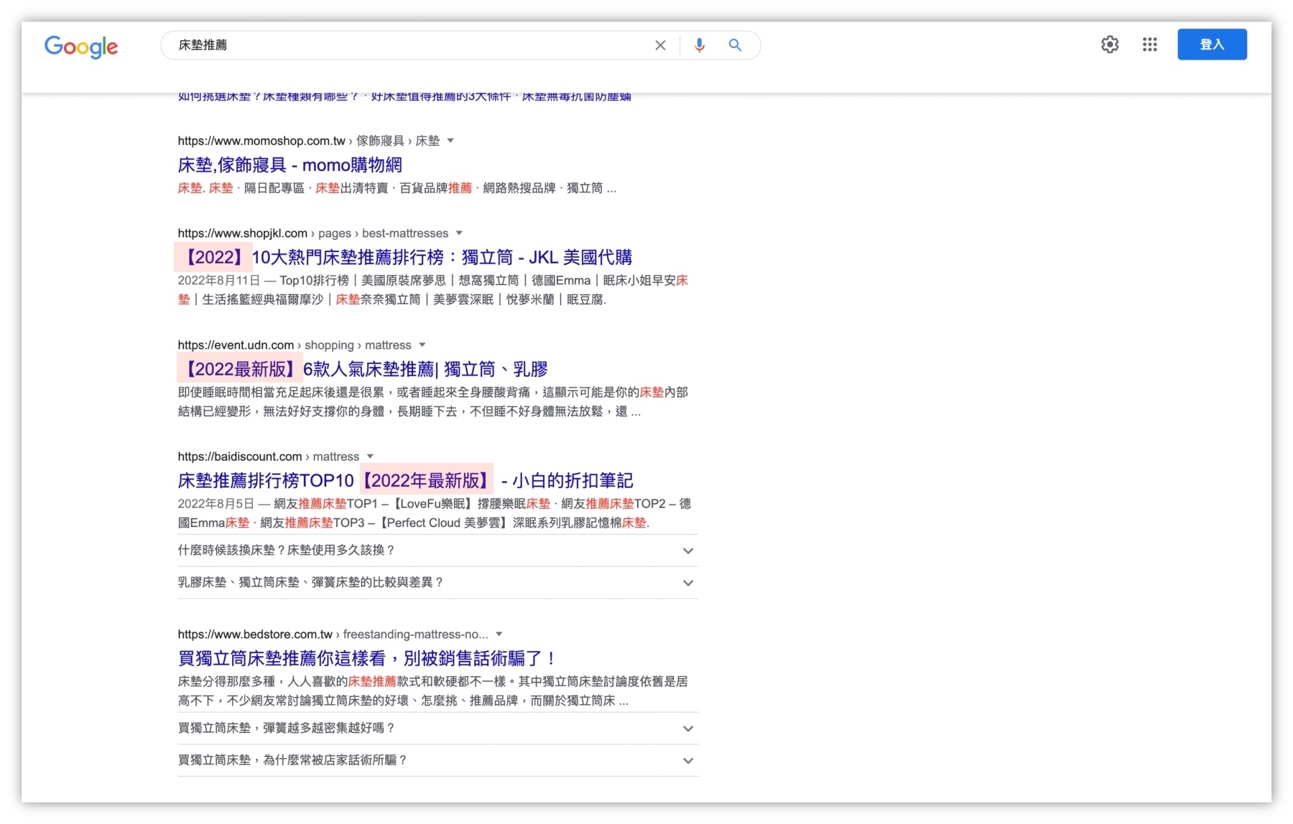1293x824 pixels.
Task: Open 「小白的折扣筆記」 TOP10 result
Action: point(404,479)
